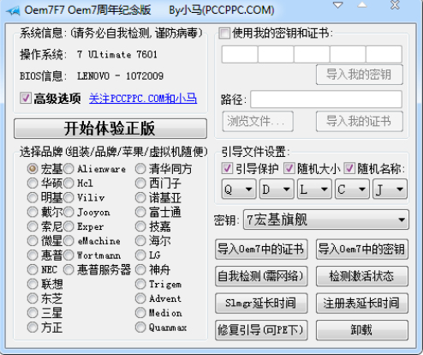Viewport: 423px width, 355px height.
Task: Click the 卸载 uninstall button
Action: (x=362, y=330)
